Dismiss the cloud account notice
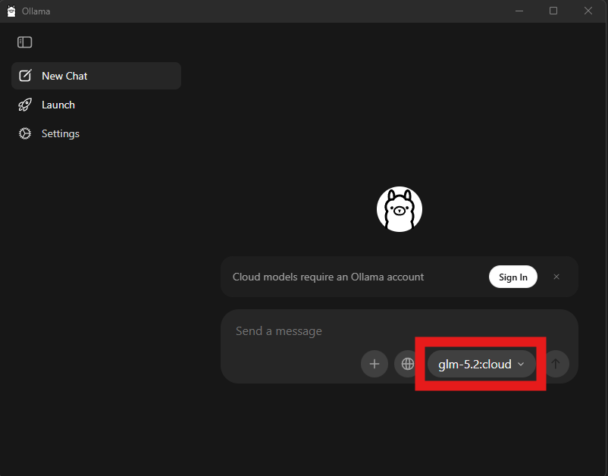Screen dimensions: 608x476 coord(556,277)
